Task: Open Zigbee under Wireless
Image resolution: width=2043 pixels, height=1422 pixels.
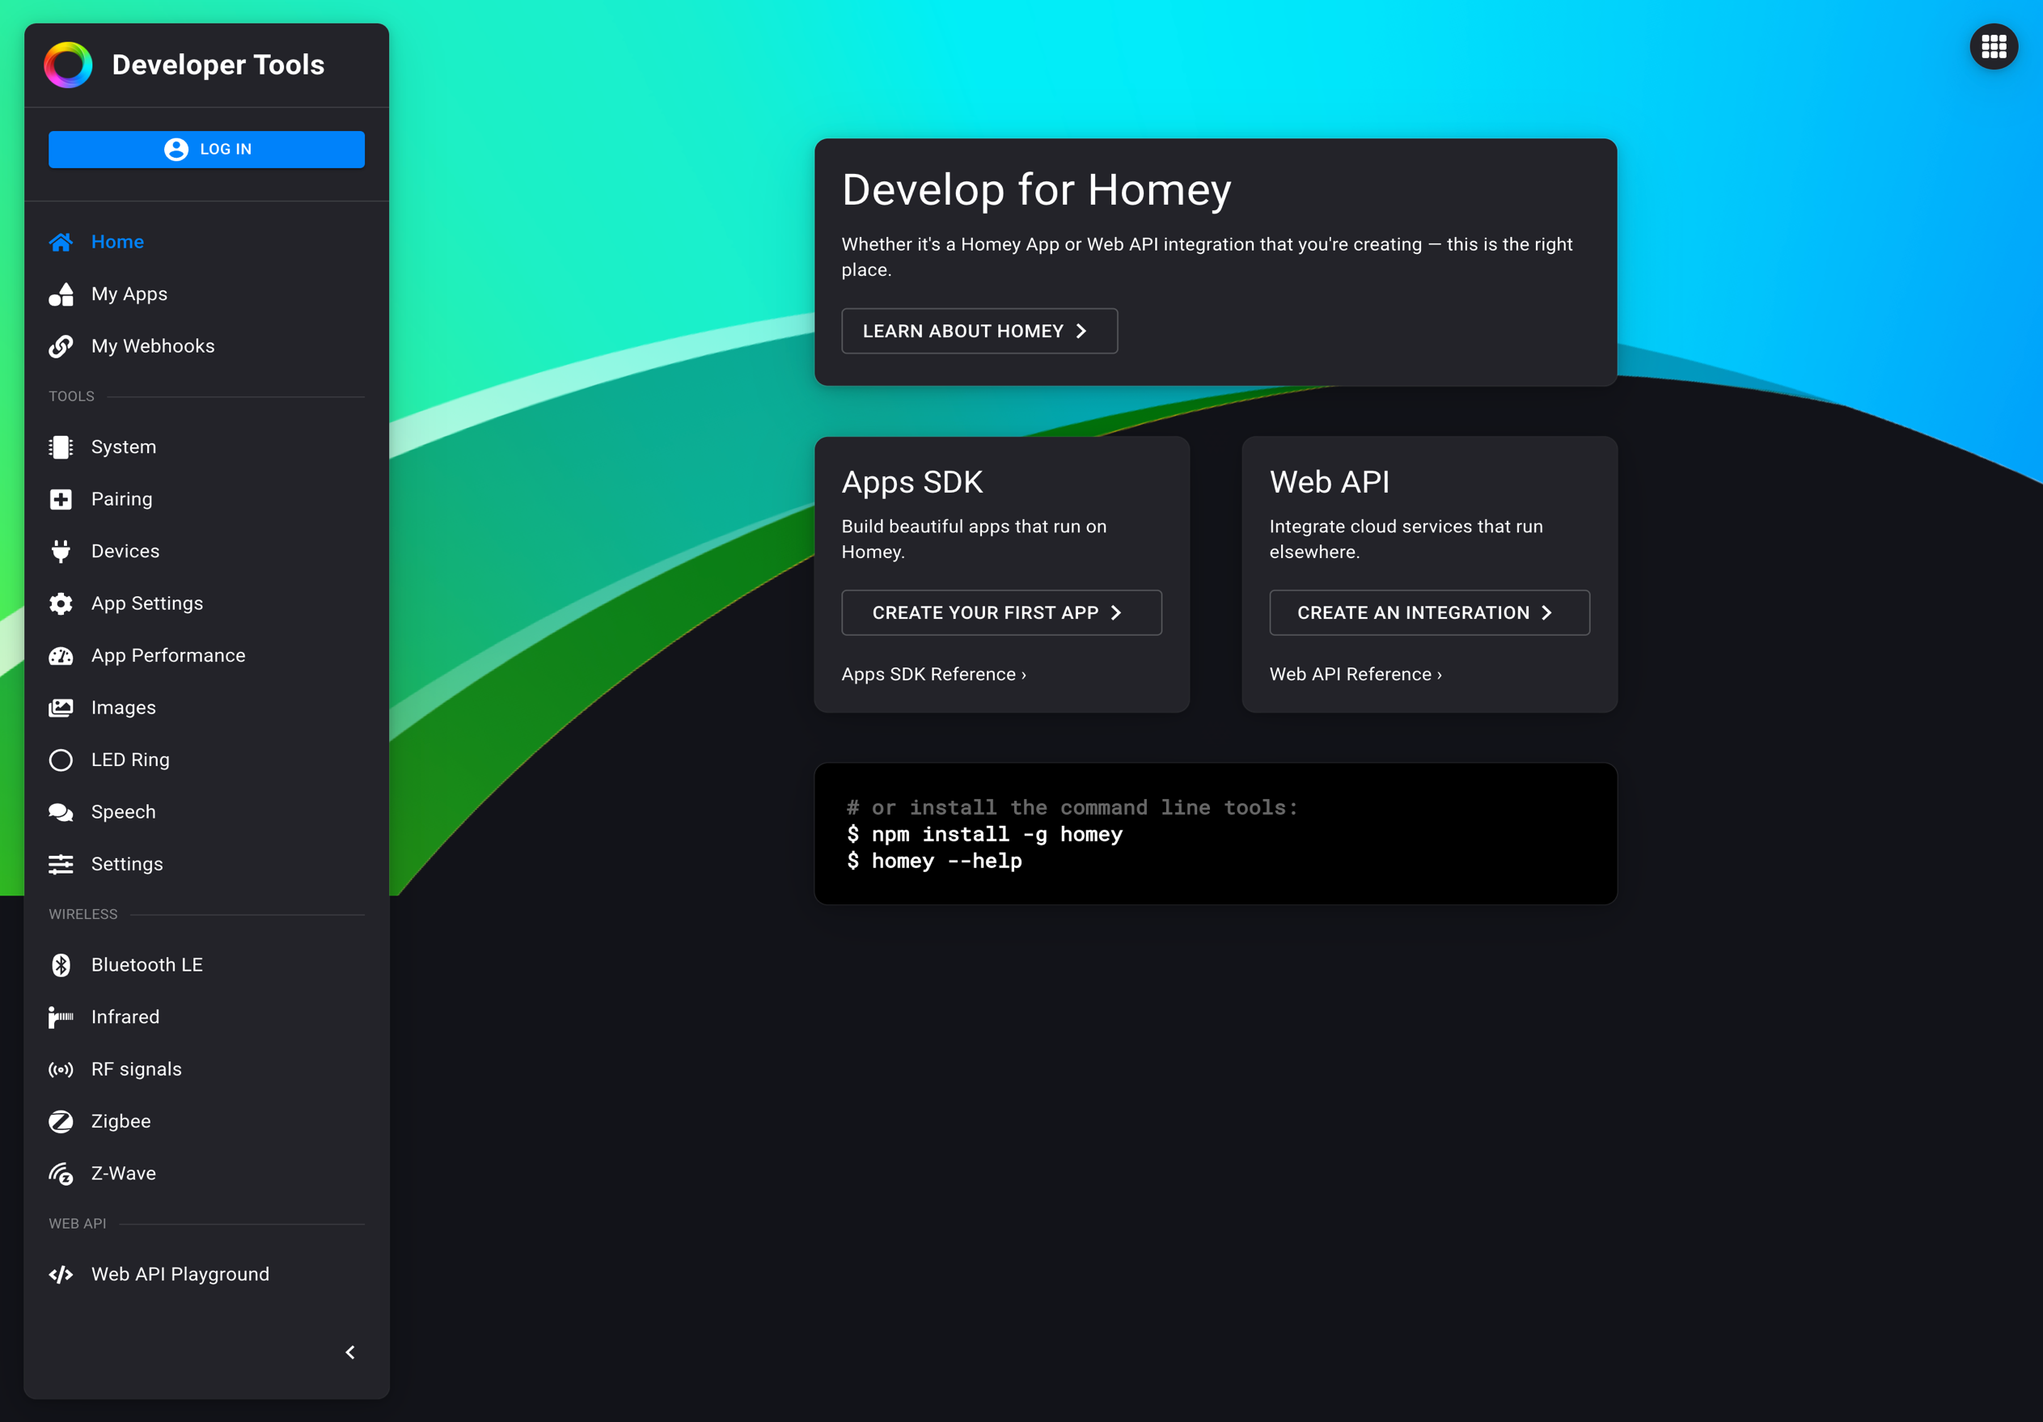Action: (x=206, y=1121)
